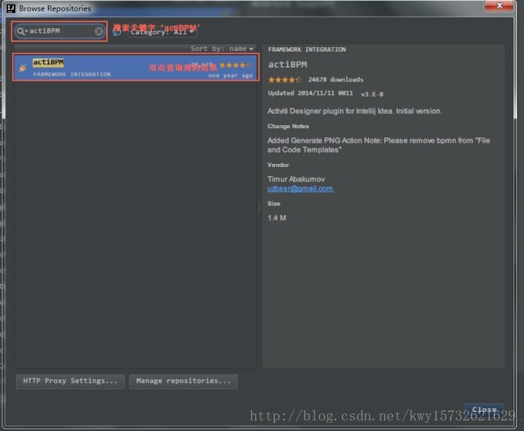Image resolution: width=524 pixels, height=431 pixels.
Task: Click the Updated 2014/11/11 date text
Action: point(310,93)
